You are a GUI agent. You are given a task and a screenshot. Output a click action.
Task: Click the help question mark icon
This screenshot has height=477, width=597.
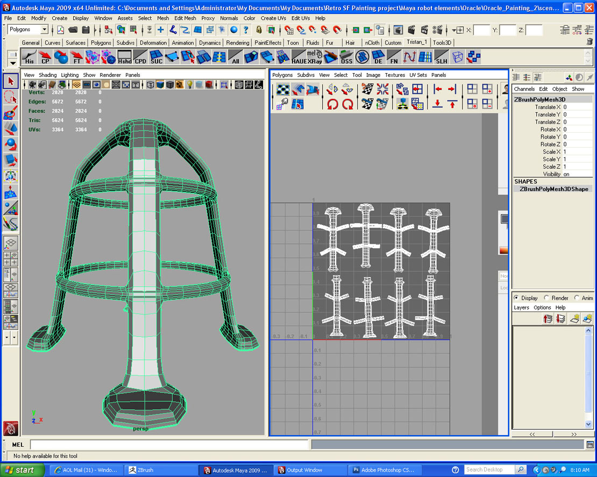click(246, 30)
